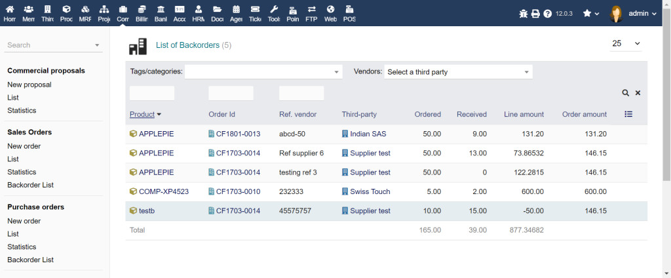Change the rows-per-page selector showing 25
Screen dimensions: 671x278
pos(626,44)
